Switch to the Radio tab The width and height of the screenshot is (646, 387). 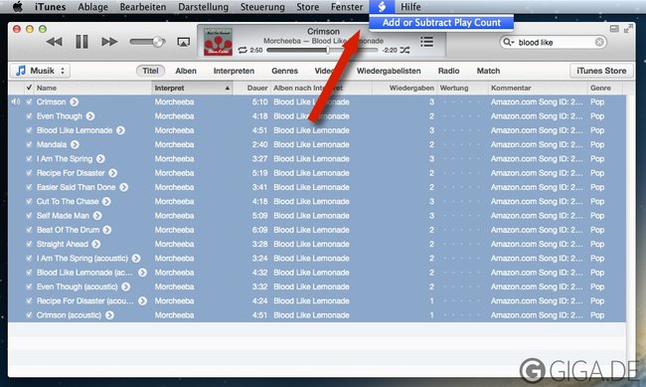pos(448,71)
